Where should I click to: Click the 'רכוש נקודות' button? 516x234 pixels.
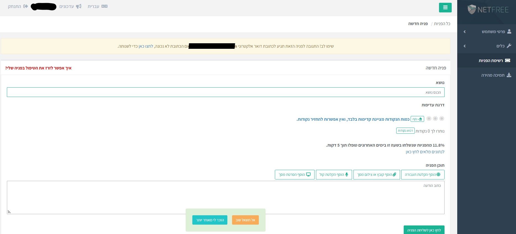[405, 131]
